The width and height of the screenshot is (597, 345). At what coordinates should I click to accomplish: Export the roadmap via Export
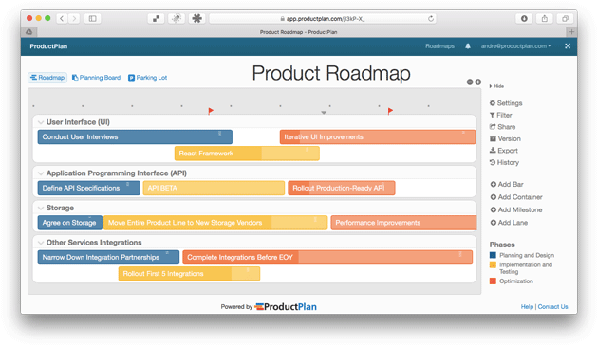pyautogui.click(x=503, y=151)
